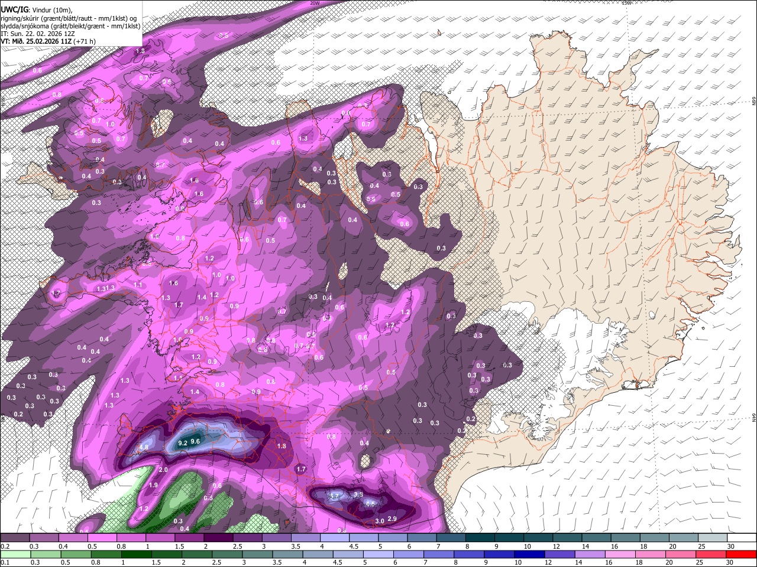Click the '9.2' precipitation value on the map
This screenshot has height=567, width=757.
click(183, 442)
